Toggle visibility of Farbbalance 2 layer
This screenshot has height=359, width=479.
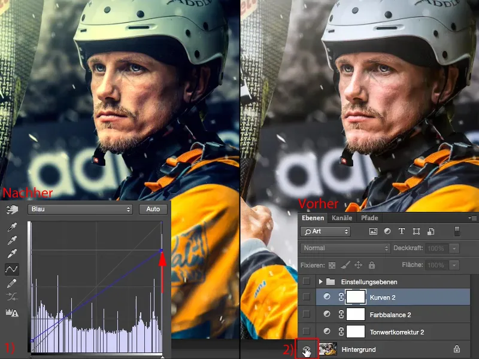pos(307,314)
